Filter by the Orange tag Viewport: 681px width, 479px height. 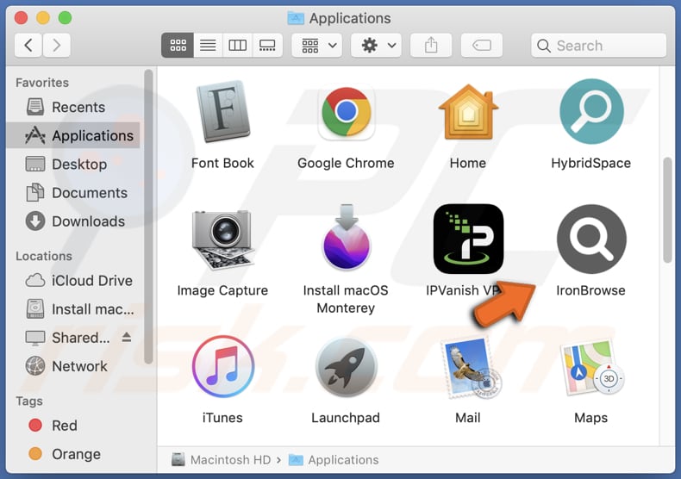[73, 454]
